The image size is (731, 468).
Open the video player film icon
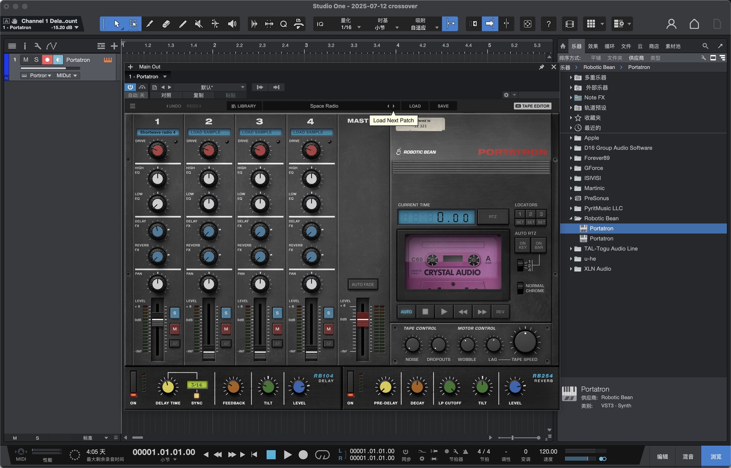point(570,24)
